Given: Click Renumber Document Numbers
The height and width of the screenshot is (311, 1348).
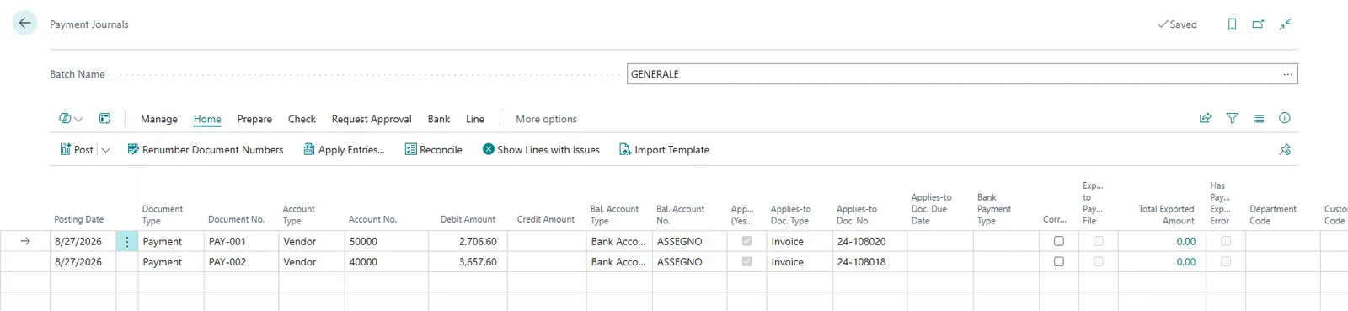Looking at the screenshot, I should click(x=206, y=149).
